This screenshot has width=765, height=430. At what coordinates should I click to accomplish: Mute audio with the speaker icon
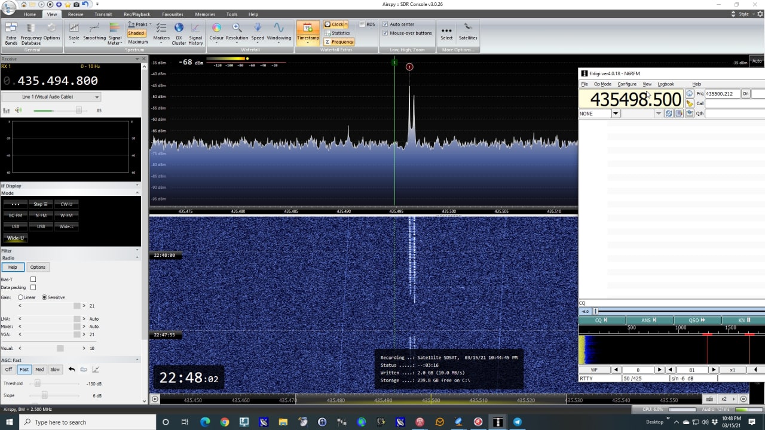click(x=19, y=110)
